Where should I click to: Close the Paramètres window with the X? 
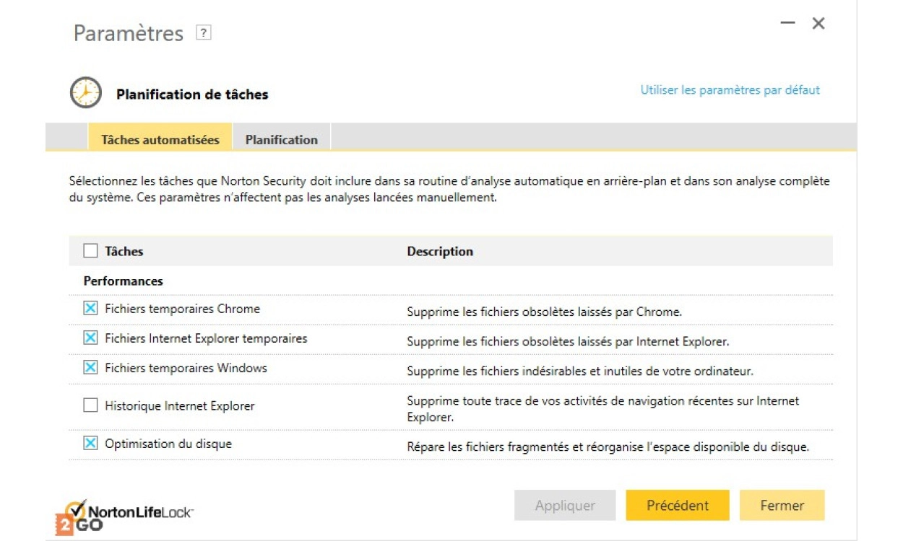[x=818, y=23]
